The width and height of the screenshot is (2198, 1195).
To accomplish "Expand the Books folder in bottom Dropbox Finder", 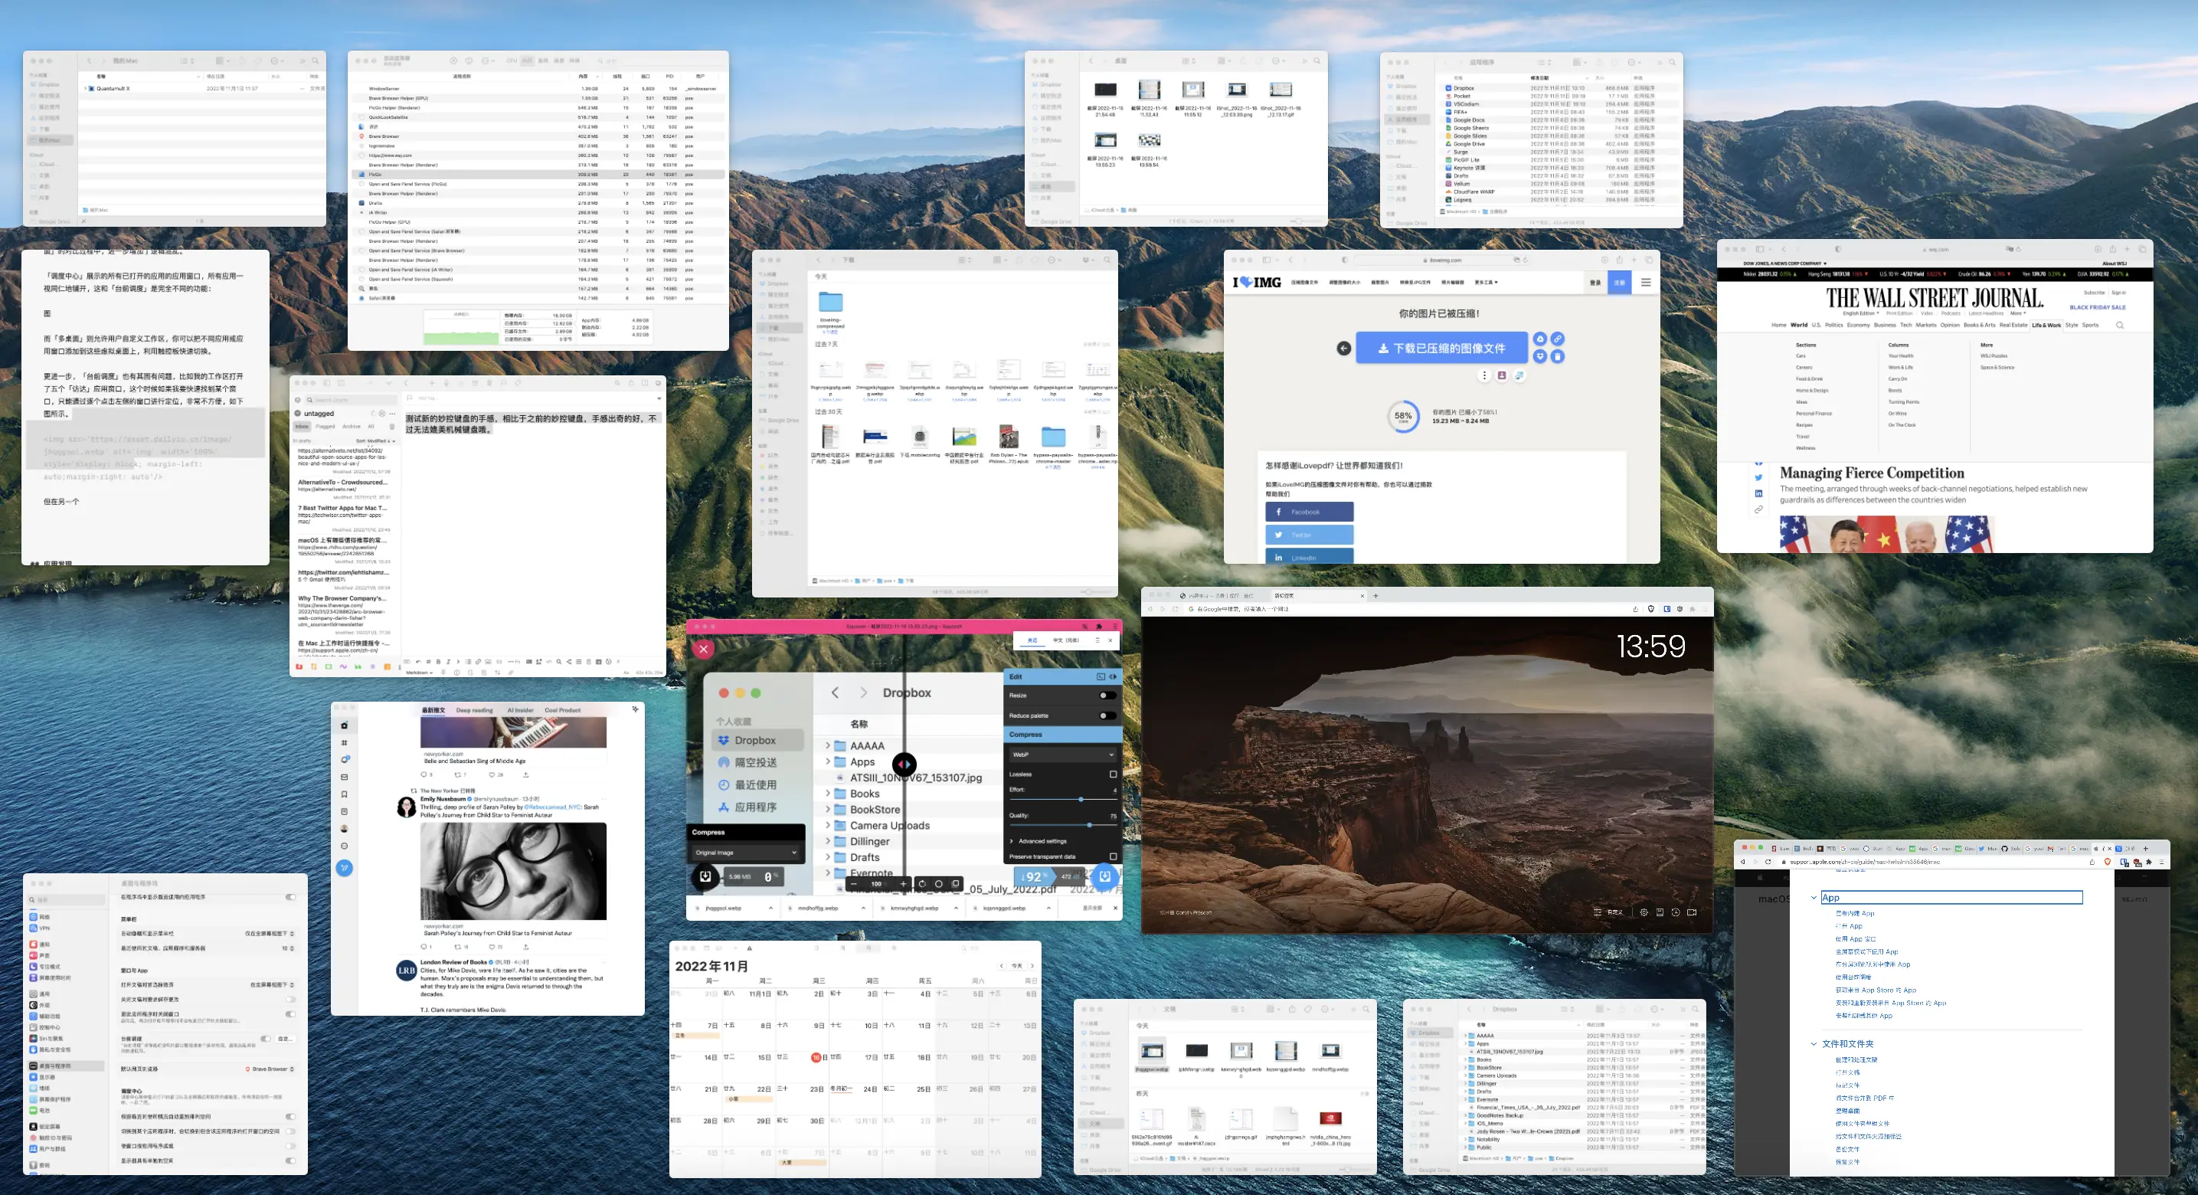I will pos(1466,1060).
